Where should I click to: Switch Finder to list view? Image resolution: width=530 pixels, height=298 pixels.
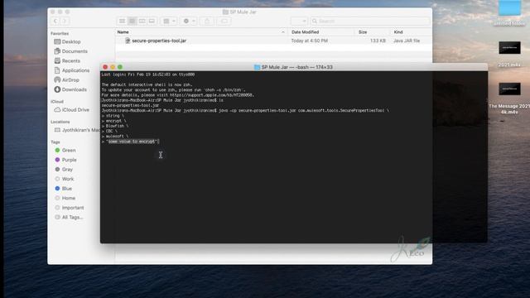(x=132, y=21)
